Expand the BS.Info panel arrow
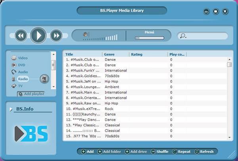Image resolution: width=238 pixels, height=161 pixels. point(11,109)
